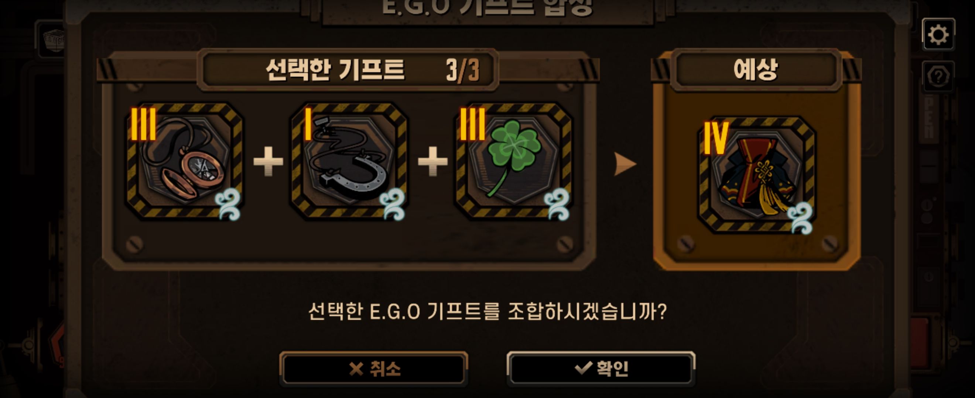Cancel fusion with the 취소 button
Screen dimensions: 975x398
tap(374, 369)
